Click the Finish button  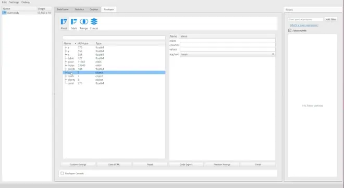click(x=258, y=165)
